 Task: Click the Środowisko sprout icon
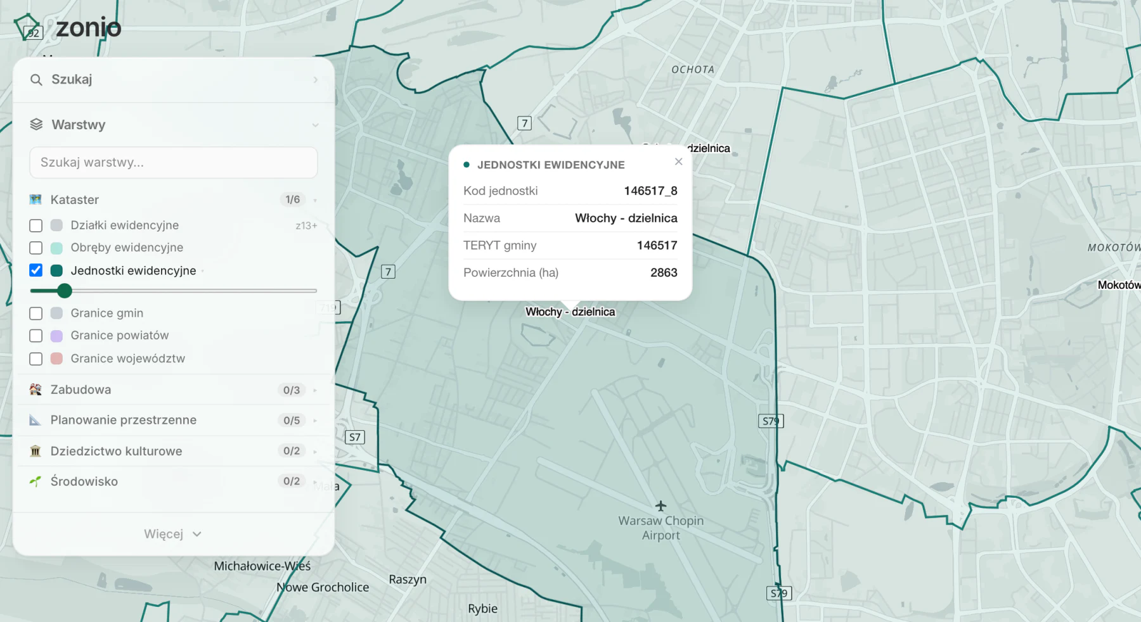tap(35, 481)
